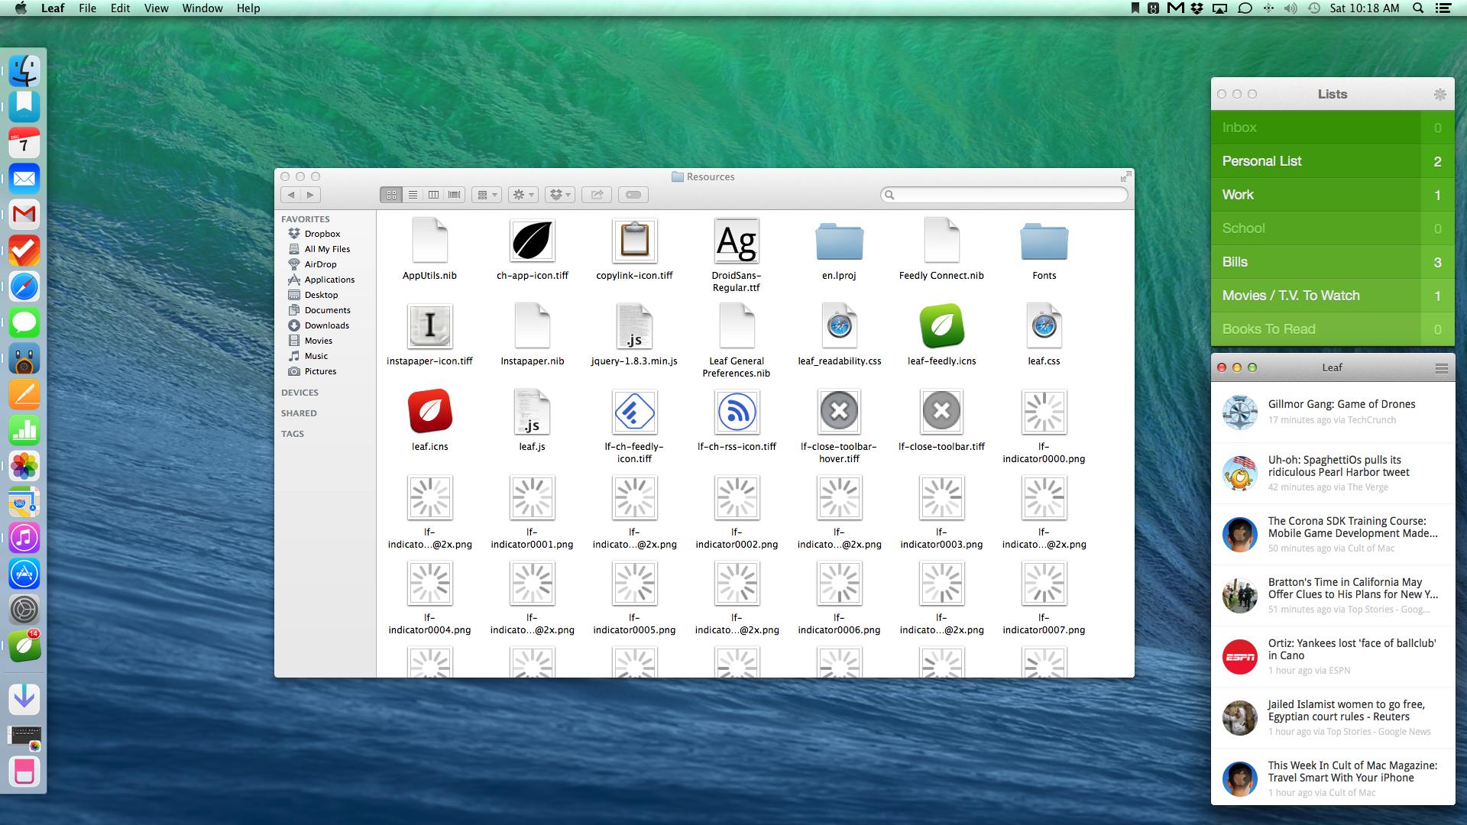Switch Finder to column view
Viewport: 1467px width, 825px height.
coord(433,195)
